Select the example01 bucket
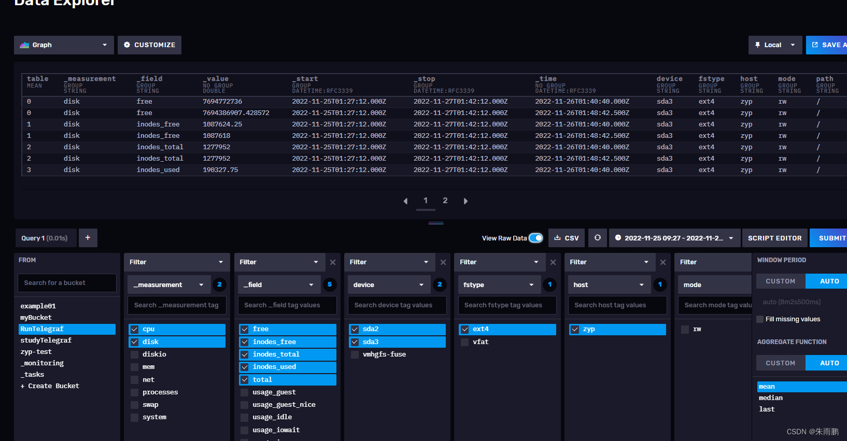Screen dimensions: 847x441 [x=67, y=306]
